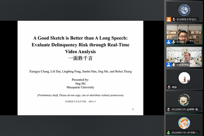Click 乔子轶's straw hat cartoon avatar
The image size is (204, 136).
click(x=184, y=123)
